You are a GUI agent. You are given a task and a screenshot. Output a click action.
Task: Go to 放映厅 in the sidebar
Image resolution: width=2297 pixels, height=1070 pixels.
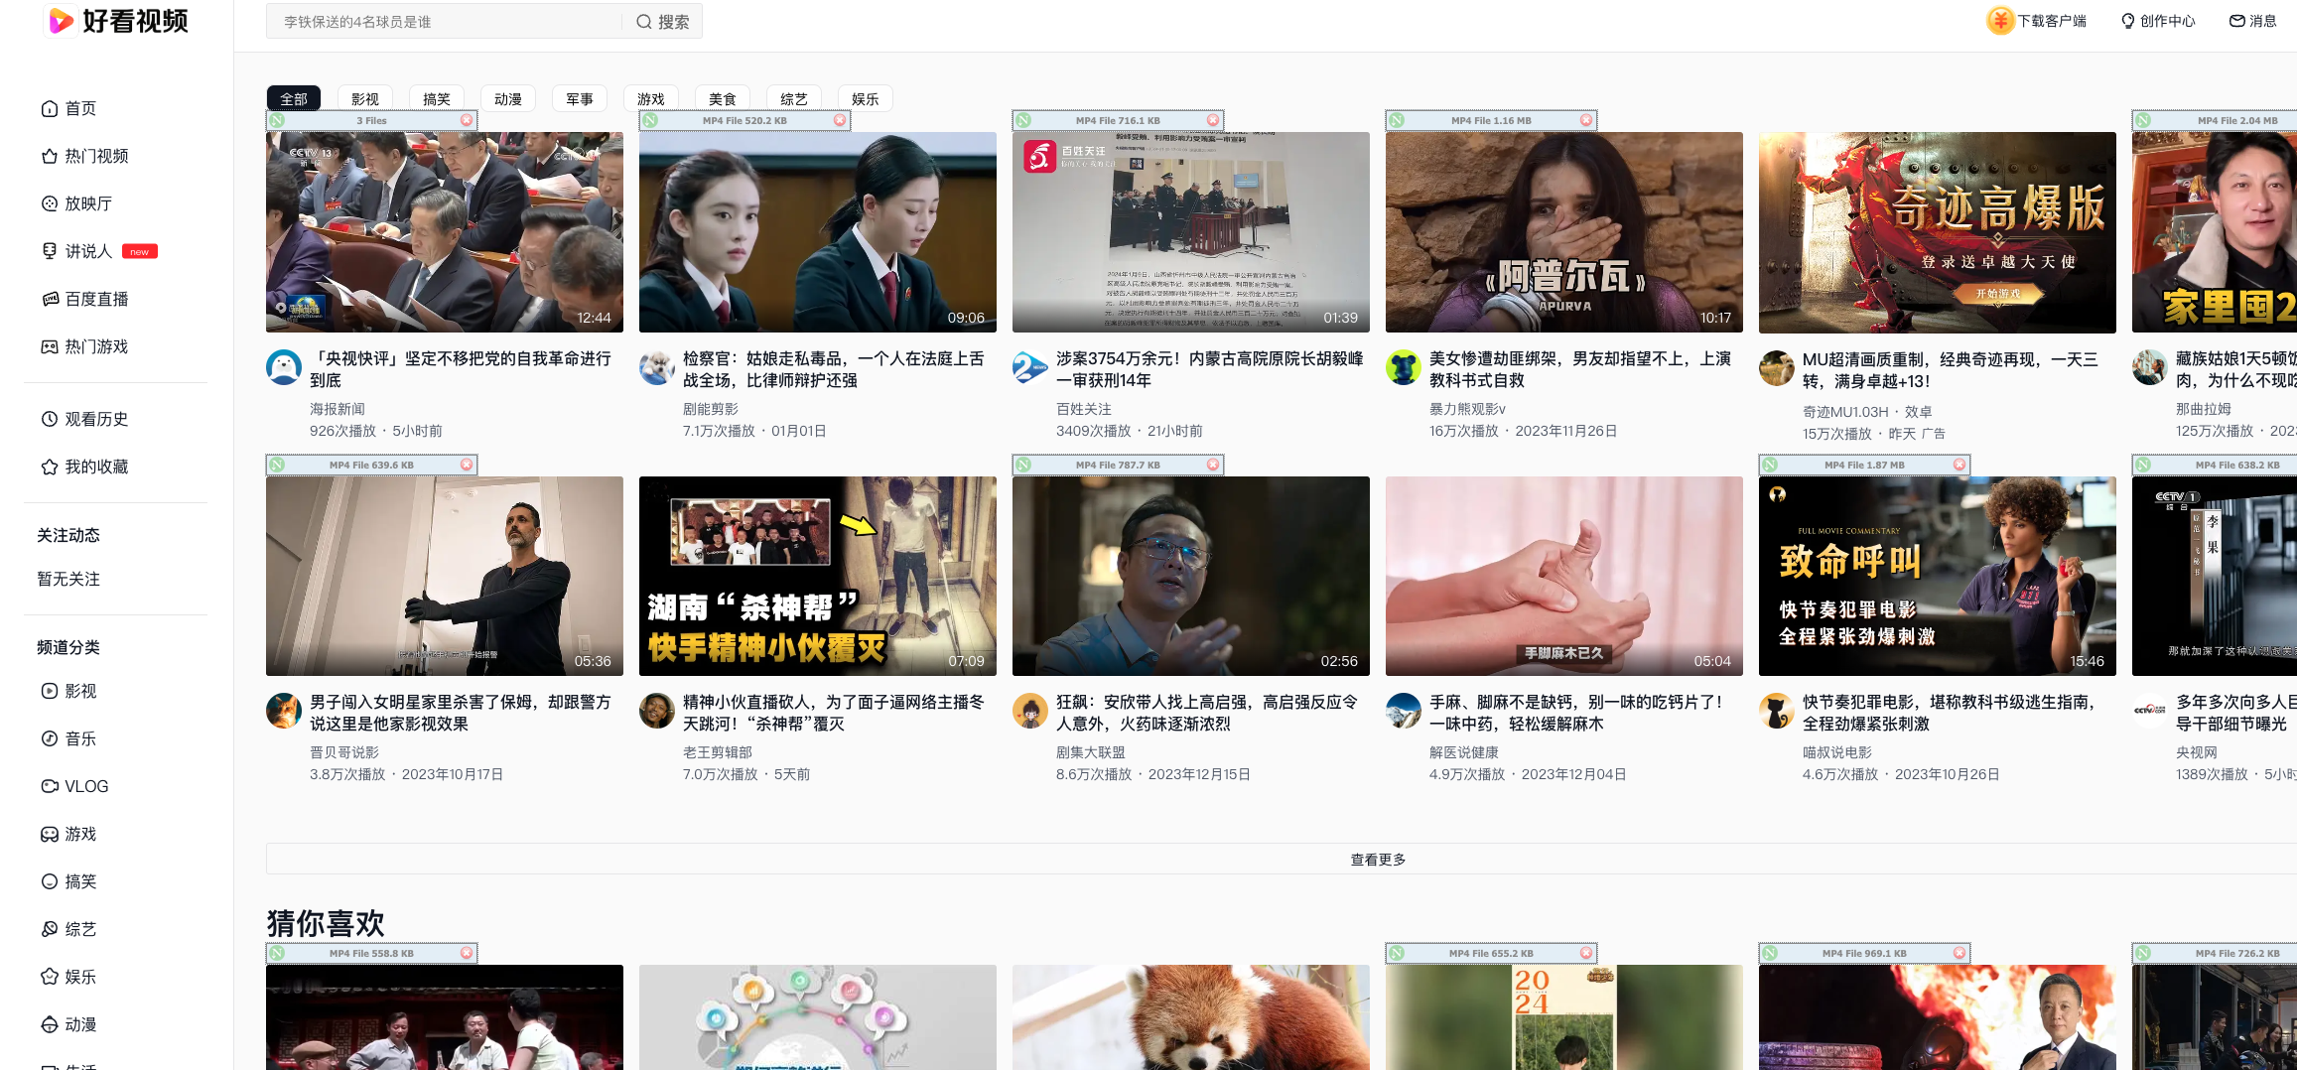click(76, 203)
